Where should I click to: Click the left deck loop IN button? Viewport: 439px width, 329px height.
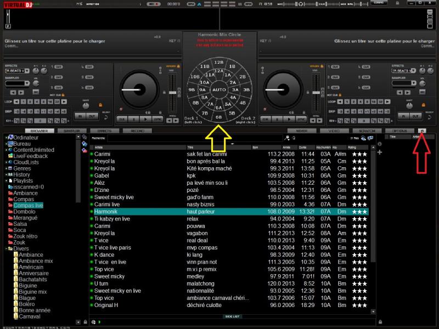79,116
